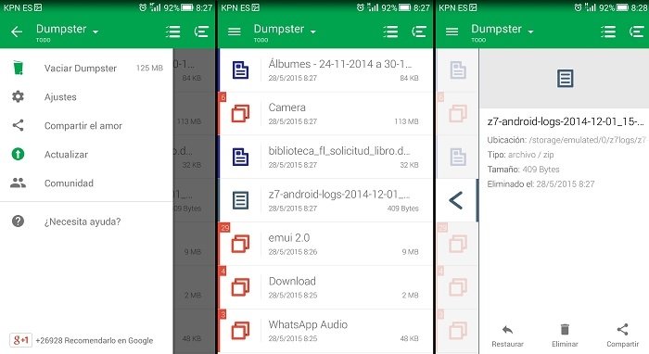Tap alarm icon in left status bar

(x=143, y=7)
